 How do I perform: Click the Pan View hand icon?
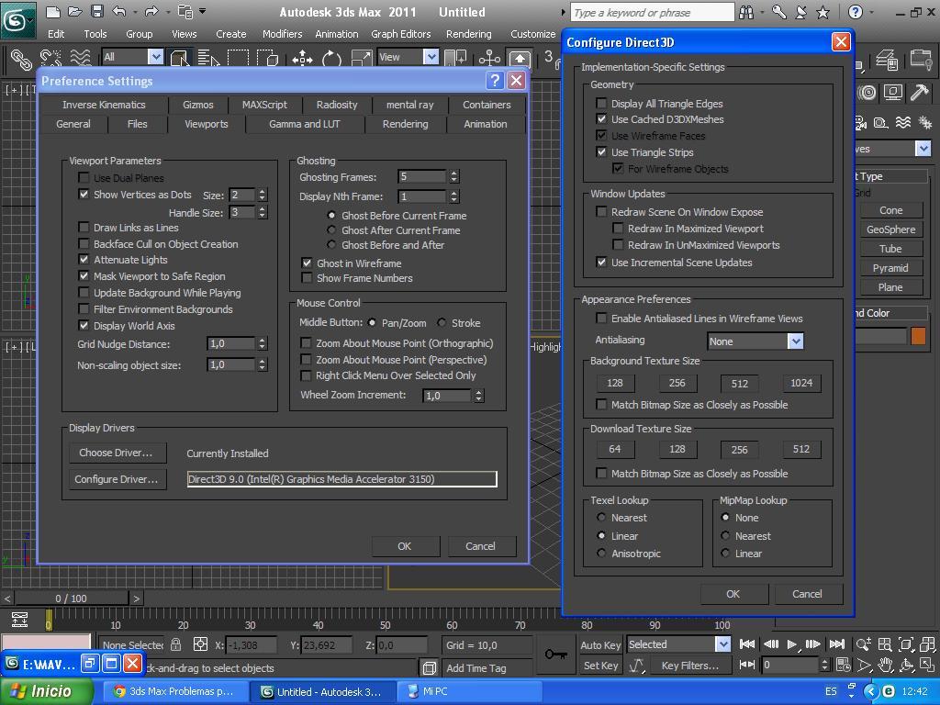[x=886, y=665]
